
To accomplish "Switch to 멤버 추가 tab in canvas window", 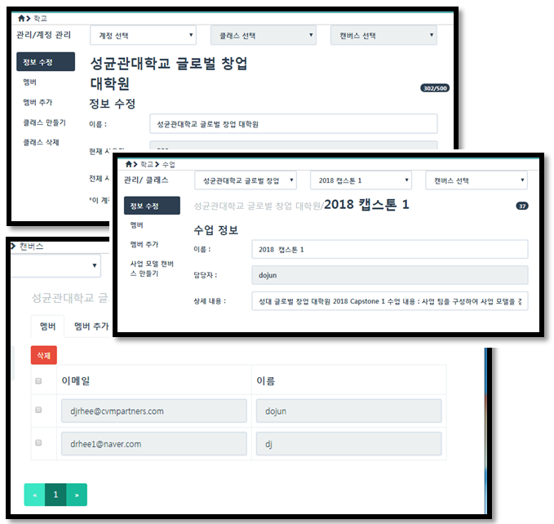I will pyautogui.click(x=91, y=326).
